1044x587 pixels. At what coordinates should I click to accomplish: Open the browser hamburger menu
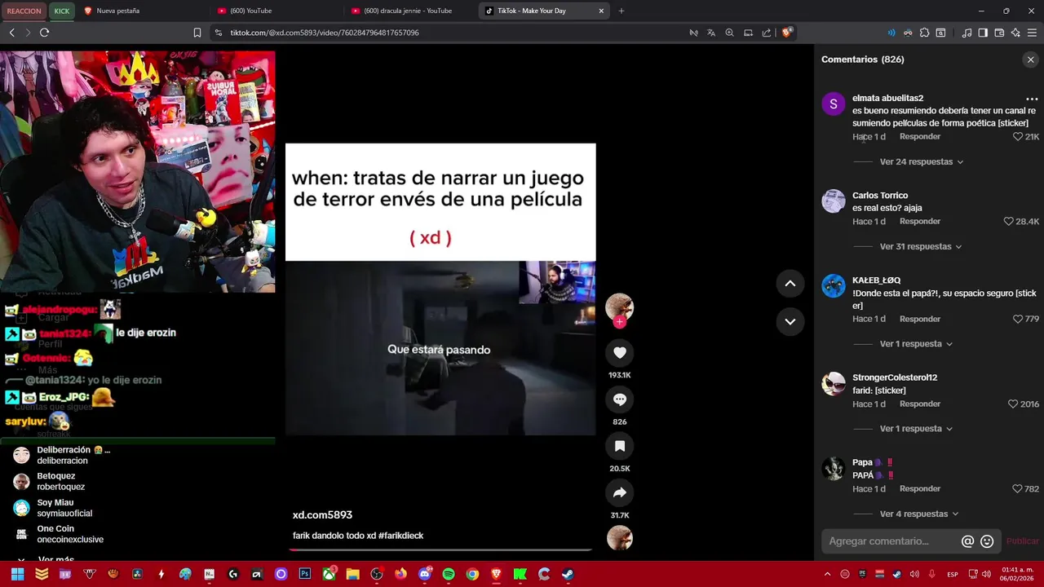coord(1032,33)
